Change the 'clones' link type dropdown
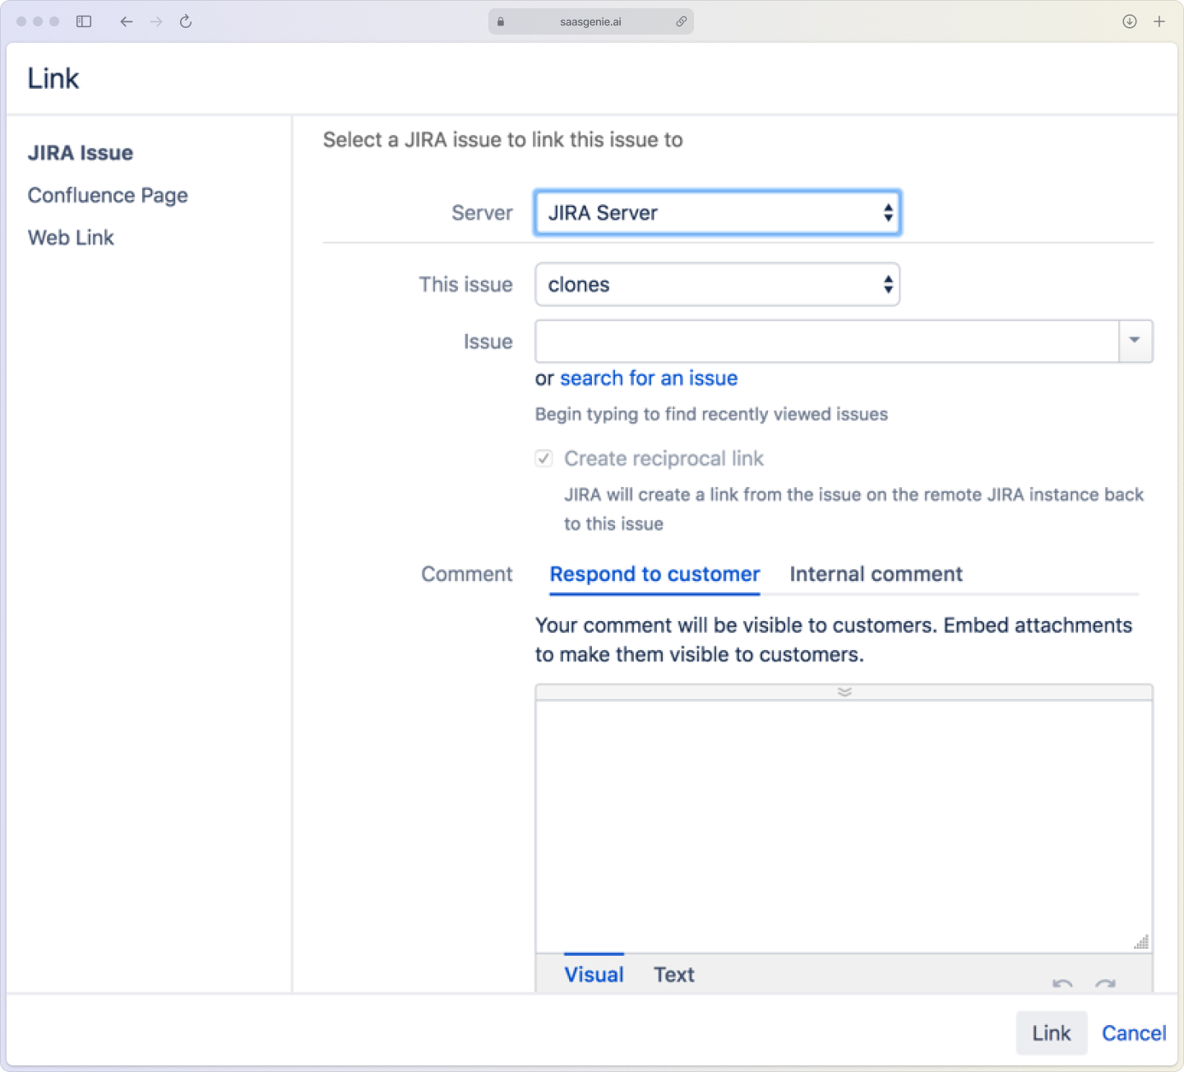 (x=716, y=284)
